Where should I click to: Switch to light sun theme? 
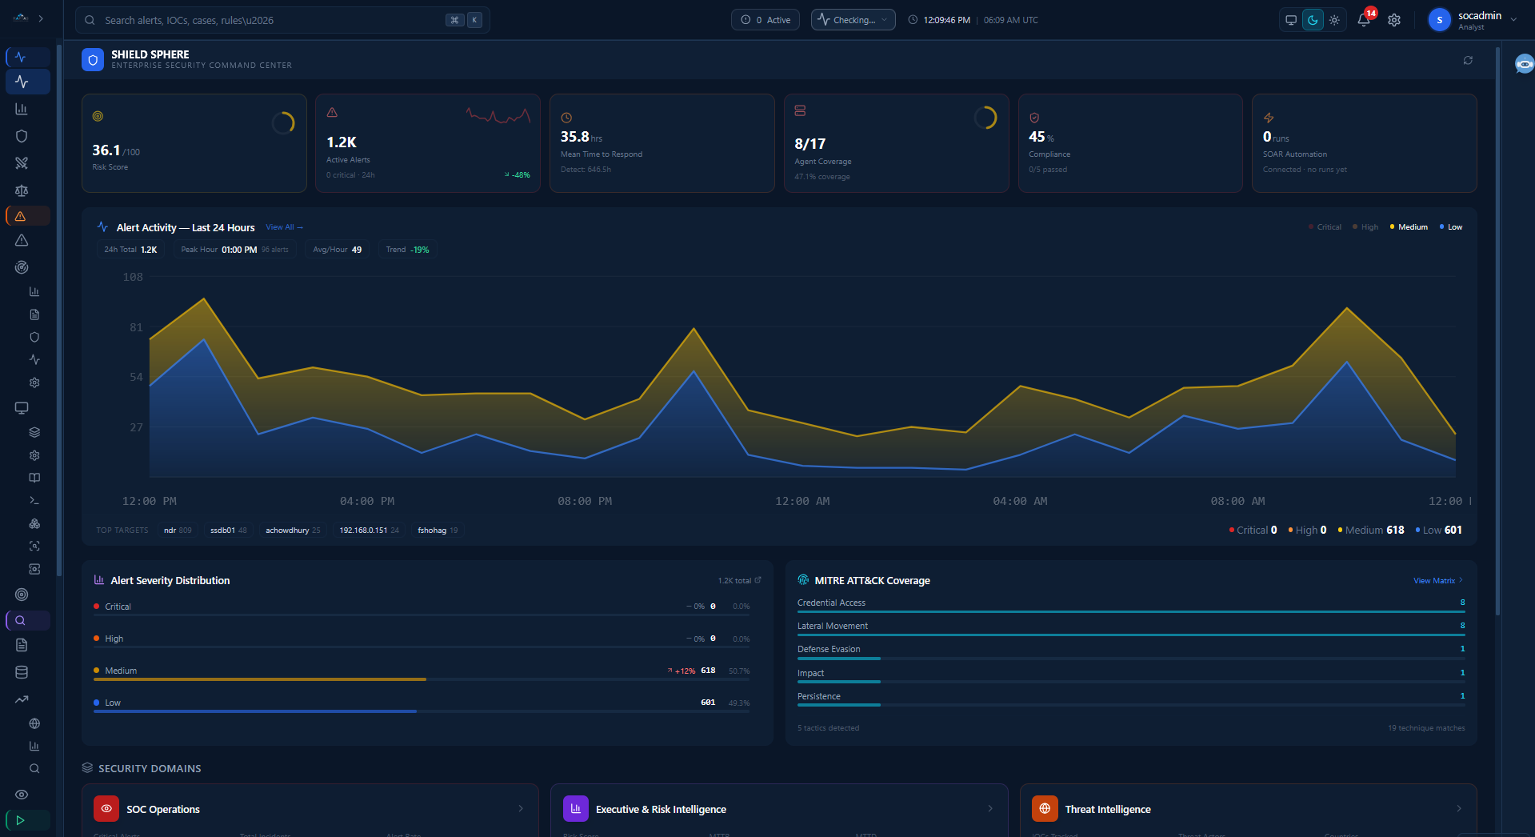tap(1334, 20)
